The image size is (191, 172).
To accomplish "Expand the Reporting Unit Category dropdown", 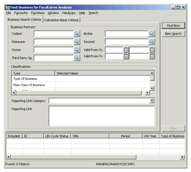I will click(152, 101).
